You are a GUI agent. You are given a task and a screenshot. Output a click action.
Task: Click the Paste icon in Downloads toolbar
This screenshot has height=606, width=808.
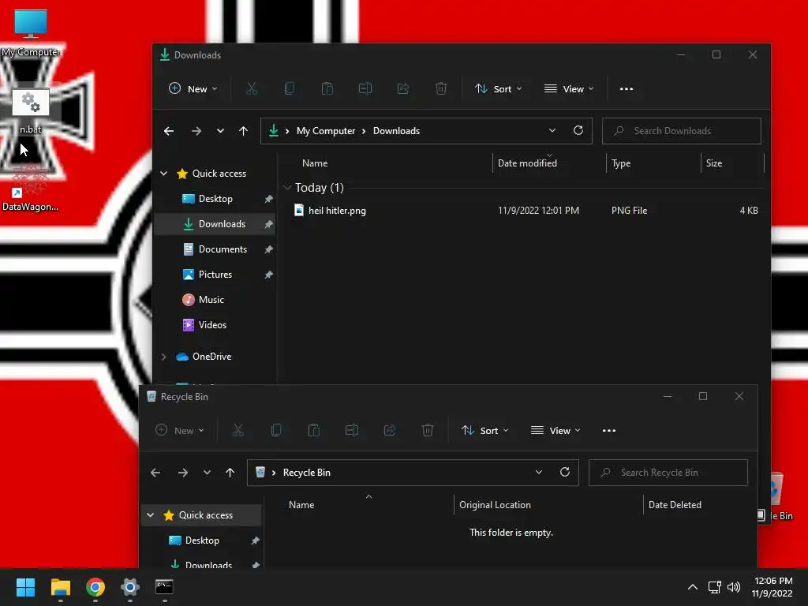point(327,88)
